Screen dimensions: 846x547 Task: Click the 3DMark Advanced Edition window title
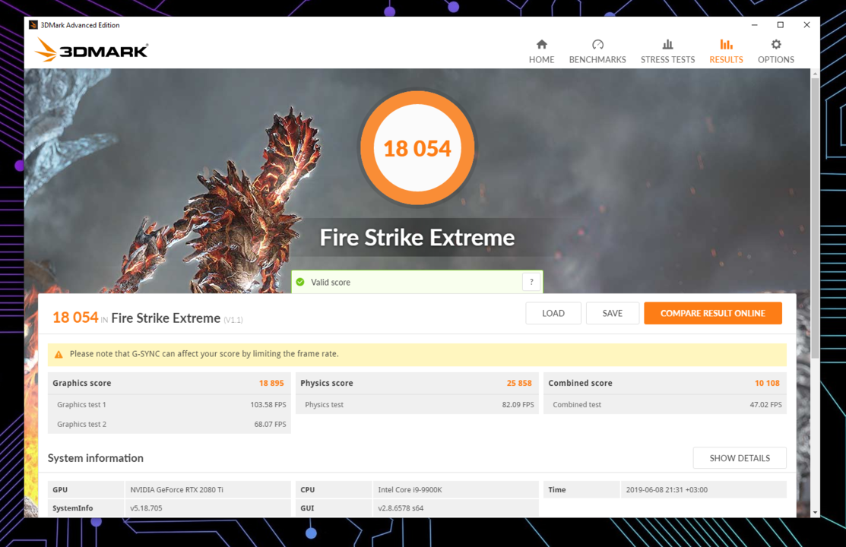tap(80, 25)
